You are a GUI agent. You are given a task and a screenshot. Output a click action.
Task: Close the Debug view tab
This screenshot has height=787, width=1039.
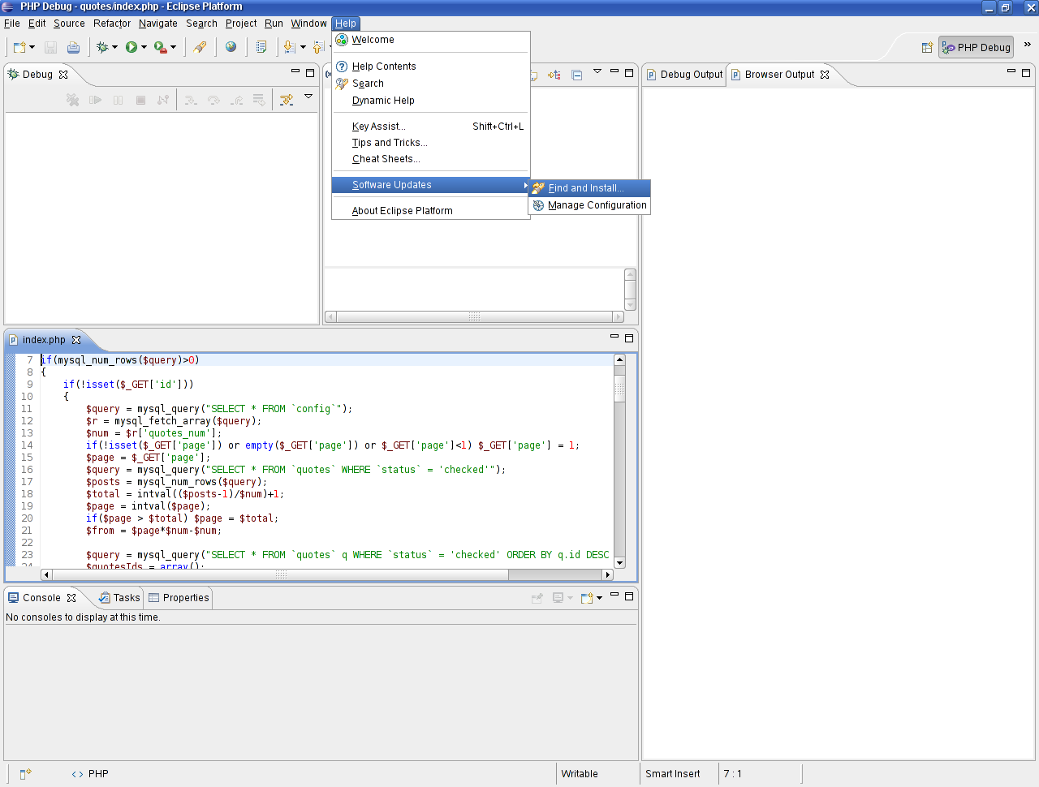[x=63, y=74]
